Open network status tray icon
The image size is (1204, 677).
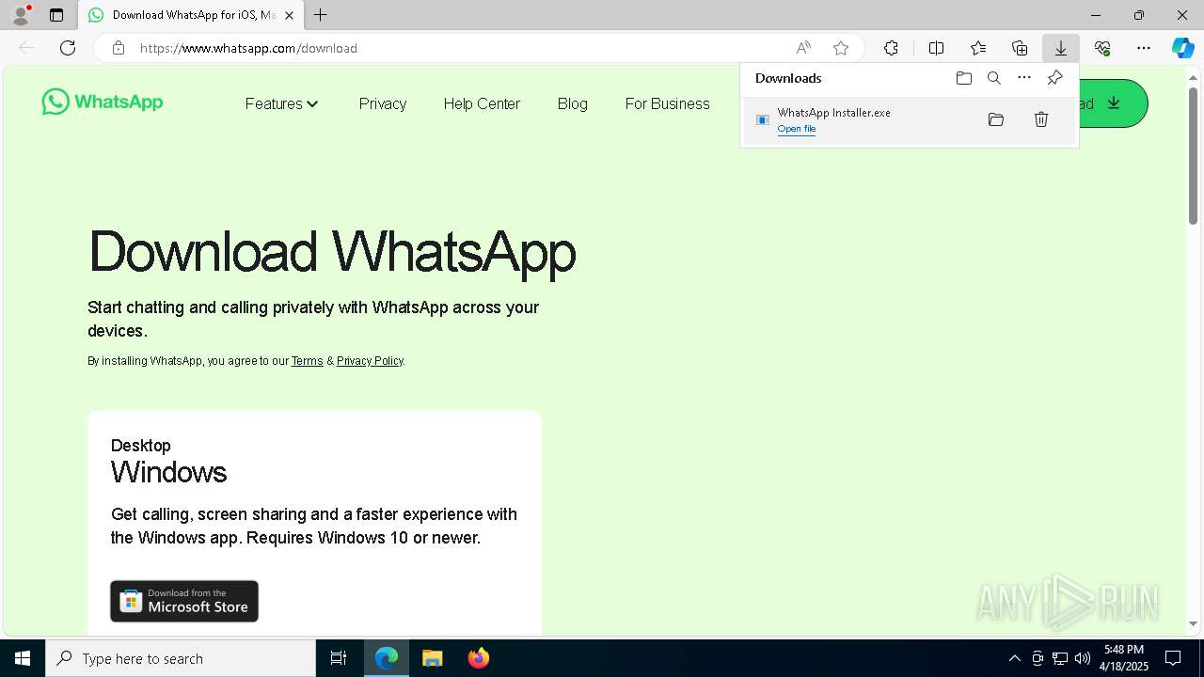[1060, 658]
